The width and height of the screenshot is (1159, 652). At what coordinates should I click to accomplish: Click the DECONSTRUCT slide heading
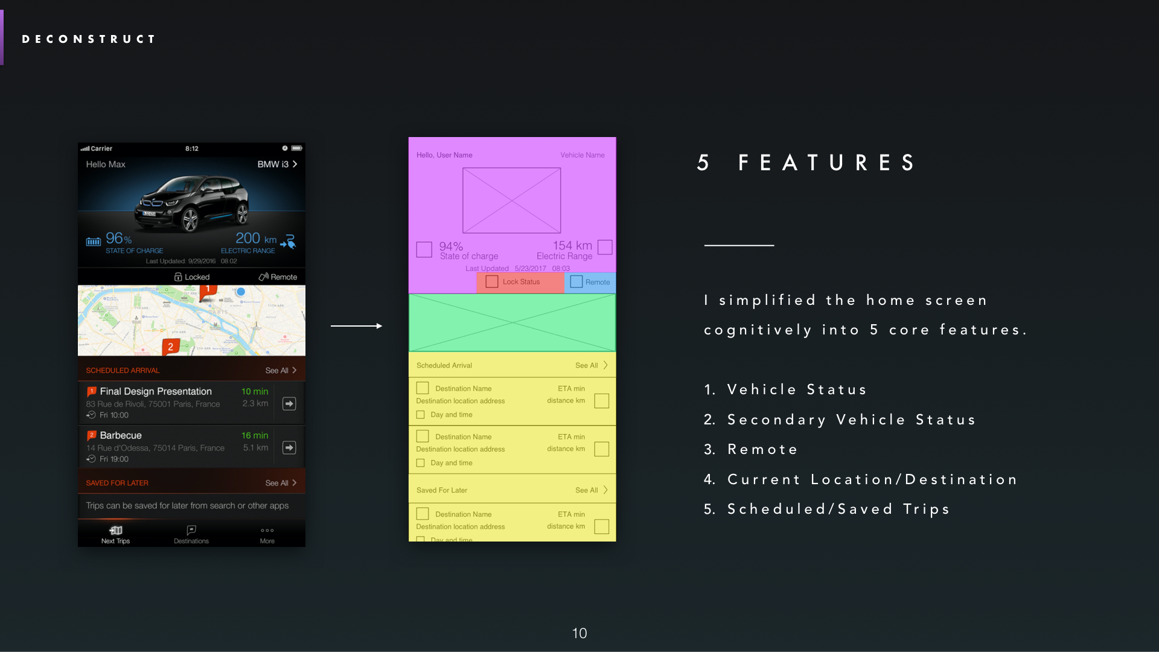point(89,39)
